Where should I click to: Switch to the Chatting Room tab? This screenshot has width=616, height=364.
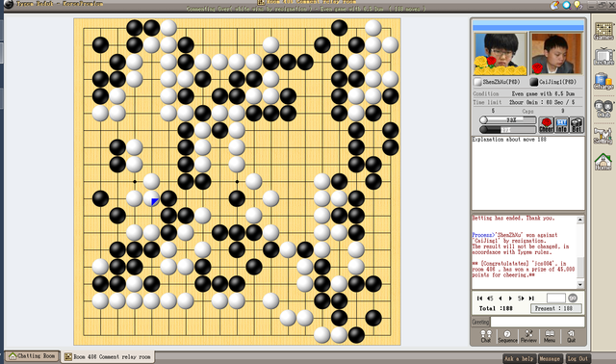pos(32,356)
